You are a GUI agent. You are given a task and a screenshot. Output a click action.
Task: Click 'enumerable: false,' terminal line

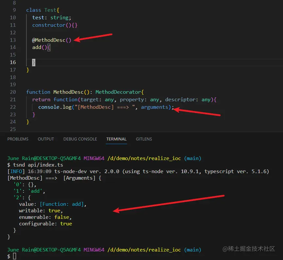pos(45,217)
